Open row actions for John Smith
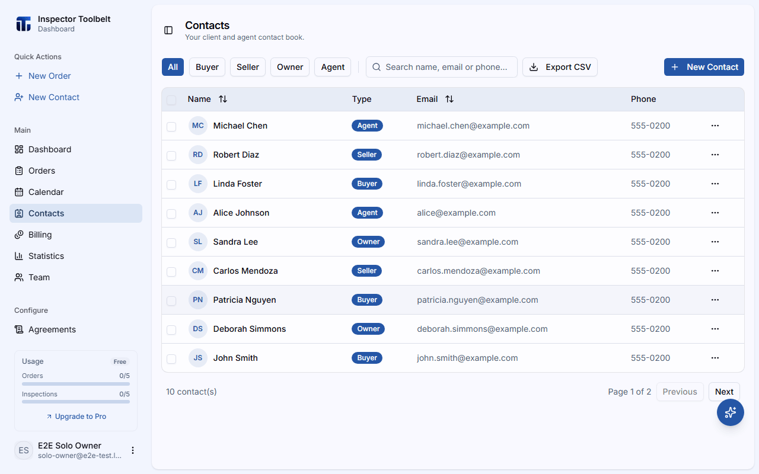759x474 pixels. click(x=715, y=358)
